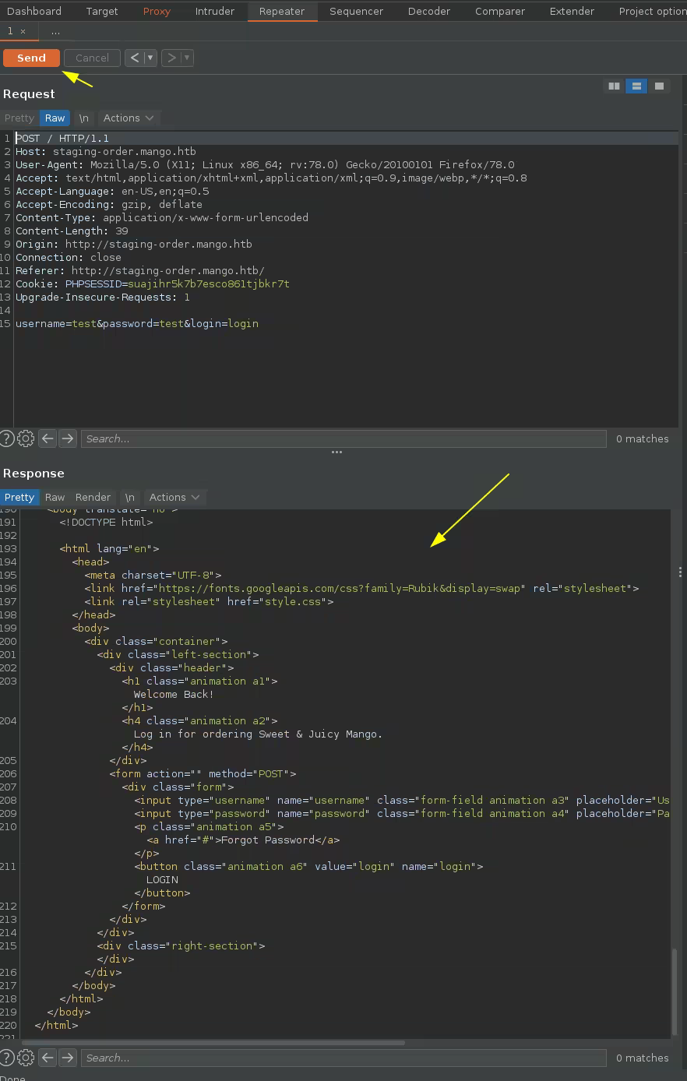
Task: Expand the Request Actions dropdown
Action: (x=129, y=118)
